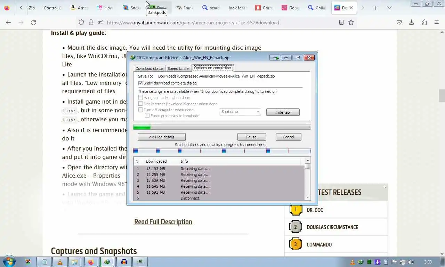Click the Firefox View icon at tab strip start

pos(7,8)
